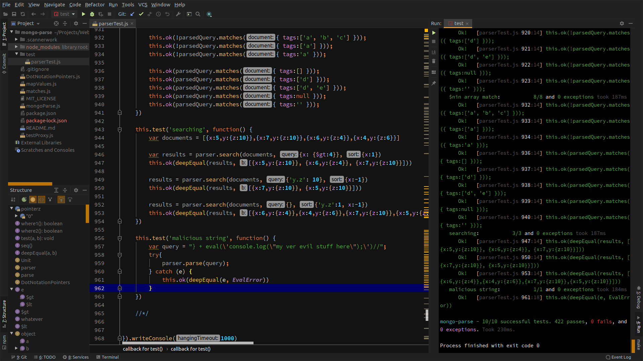Click the Git update project arrow
643x361 pixels.
(132, 14)
